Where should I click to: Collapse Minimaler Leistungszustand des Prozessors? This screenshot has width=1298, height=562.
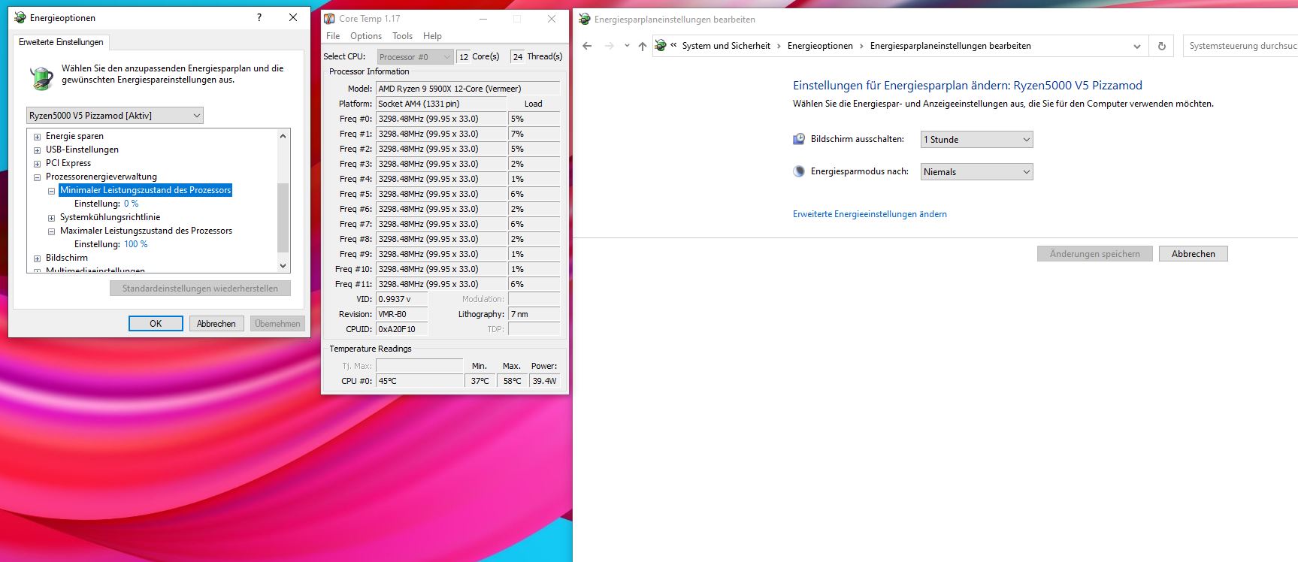point(51,191)
